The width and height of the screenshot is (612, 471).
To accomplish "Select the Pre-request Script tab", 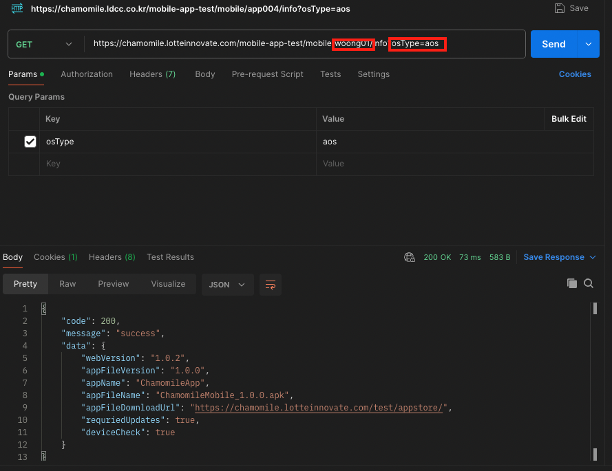I will pyautogui.click(x=267, y=74).
